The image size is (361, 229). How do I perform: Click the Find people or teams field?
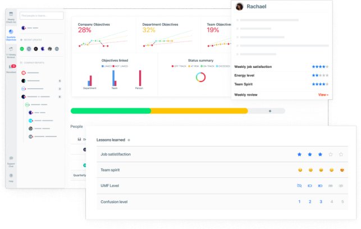coord(42,16)
